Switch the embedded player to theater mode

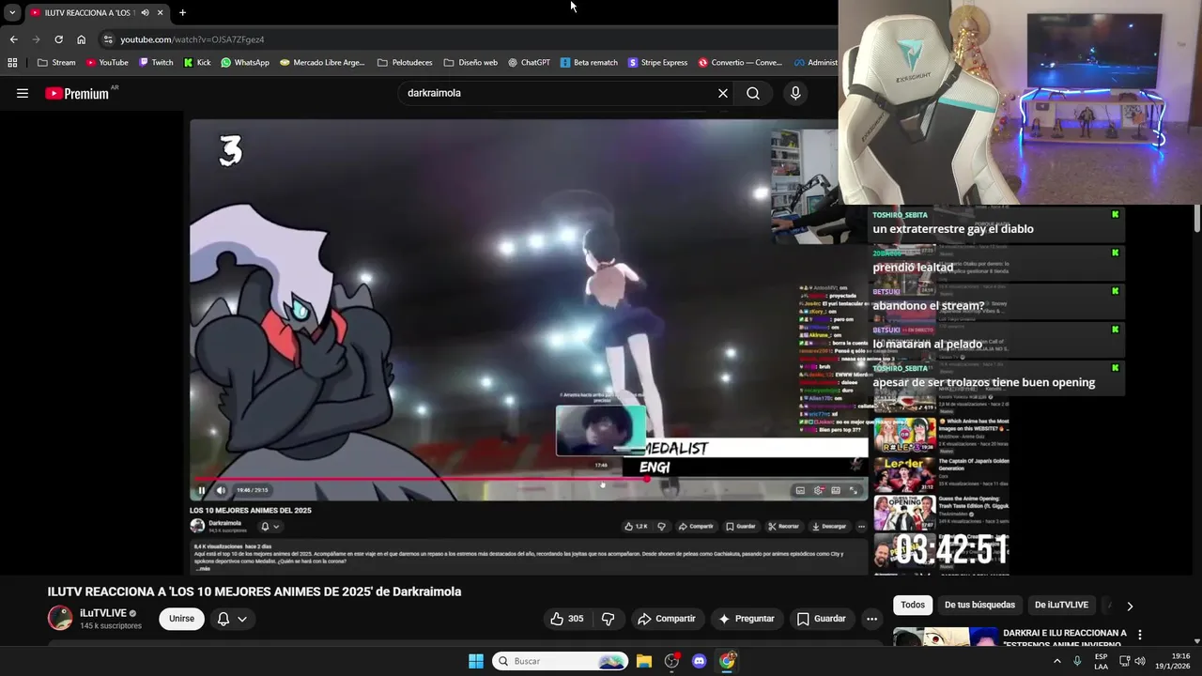[x=836, y=490]
